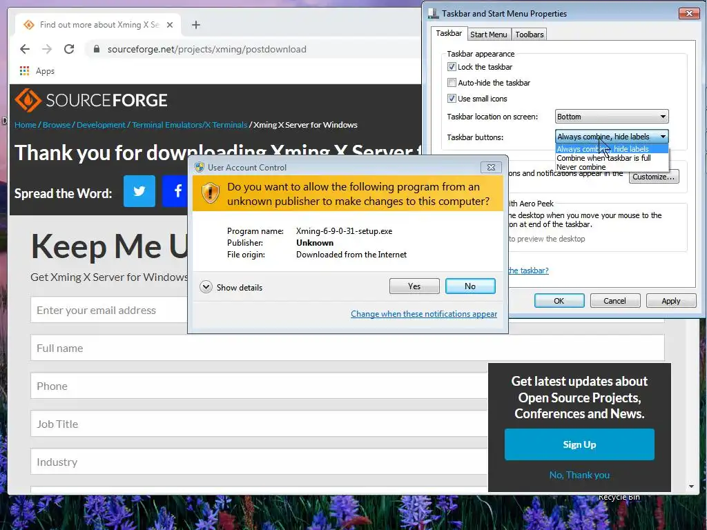Close the Xming browser tab
The image size is (707, 530).
(x=170, y=25)
